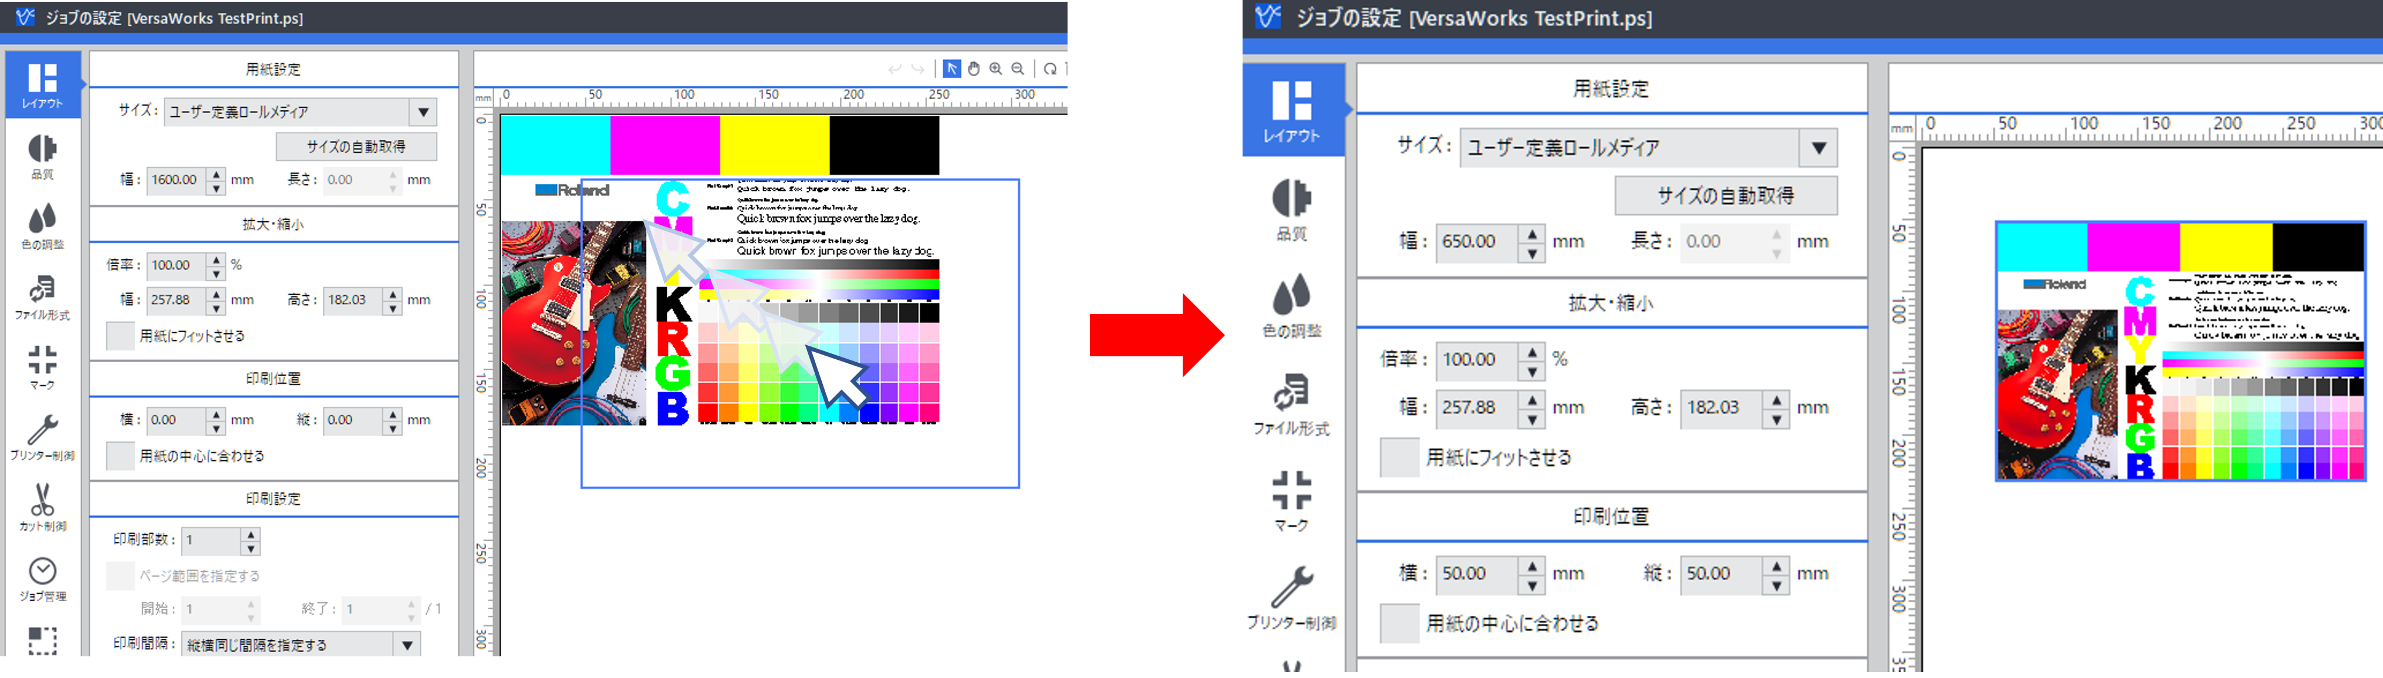Open マーク settings in left window sidebar
Screen dimensions: 2383x678
42,367
